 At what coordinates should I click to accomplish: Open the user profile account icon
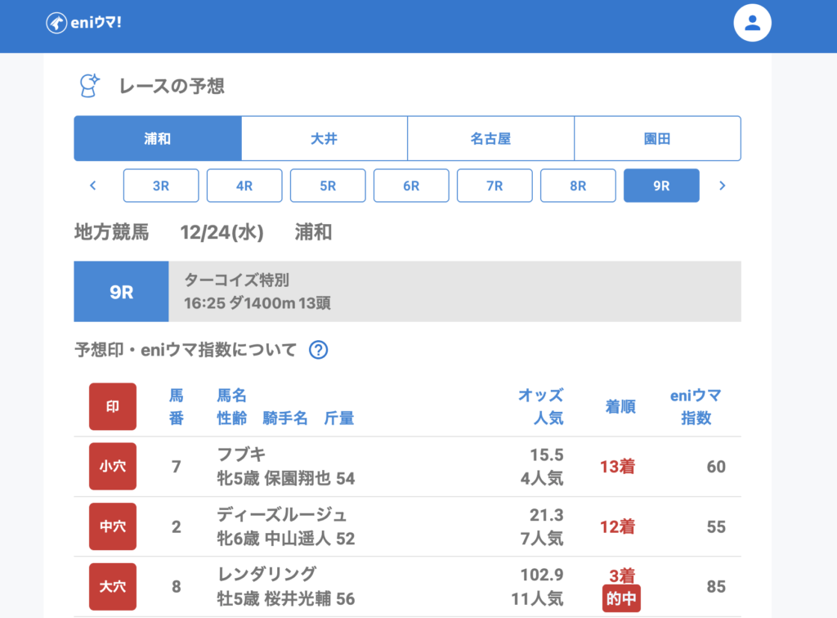[753, 23]
